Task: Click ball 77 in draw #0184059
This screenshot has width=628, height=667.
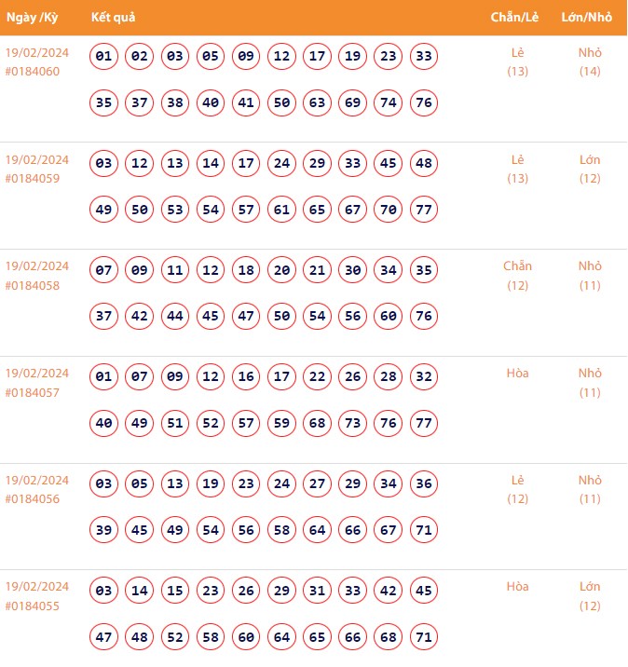Action: point(424,210)
